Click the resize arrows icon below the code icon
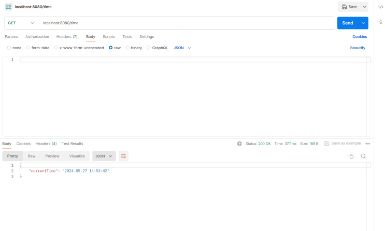Viewport: 385px width, 231px height. click(380, 22)
